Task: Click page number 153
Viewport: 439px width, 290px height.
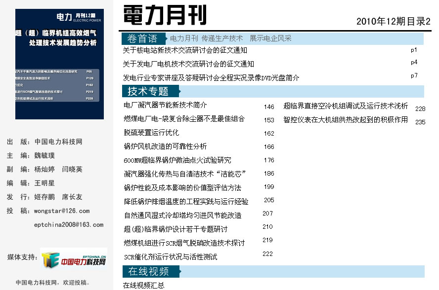Action: point(269,120)
